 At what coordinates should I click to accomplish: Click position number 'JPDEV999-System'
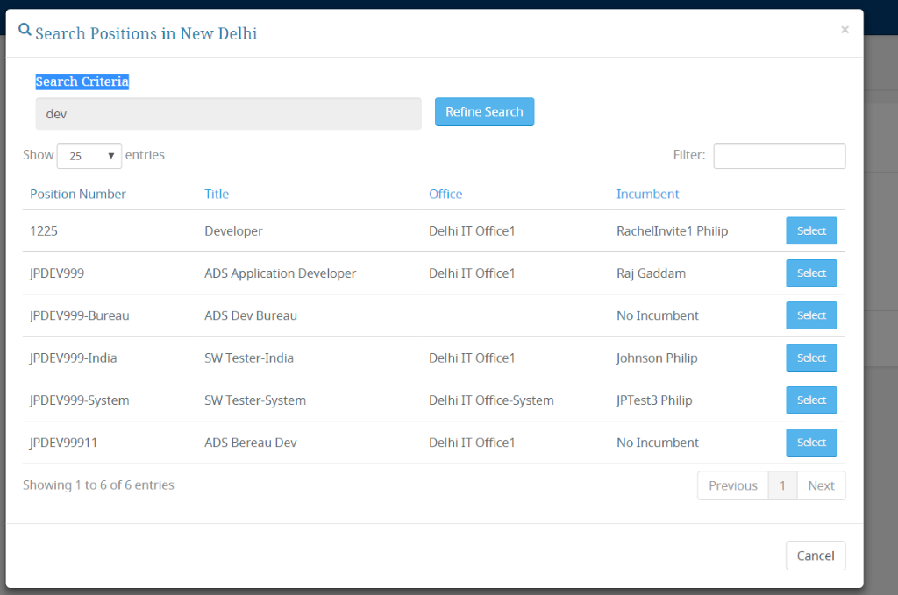[80, 400]
